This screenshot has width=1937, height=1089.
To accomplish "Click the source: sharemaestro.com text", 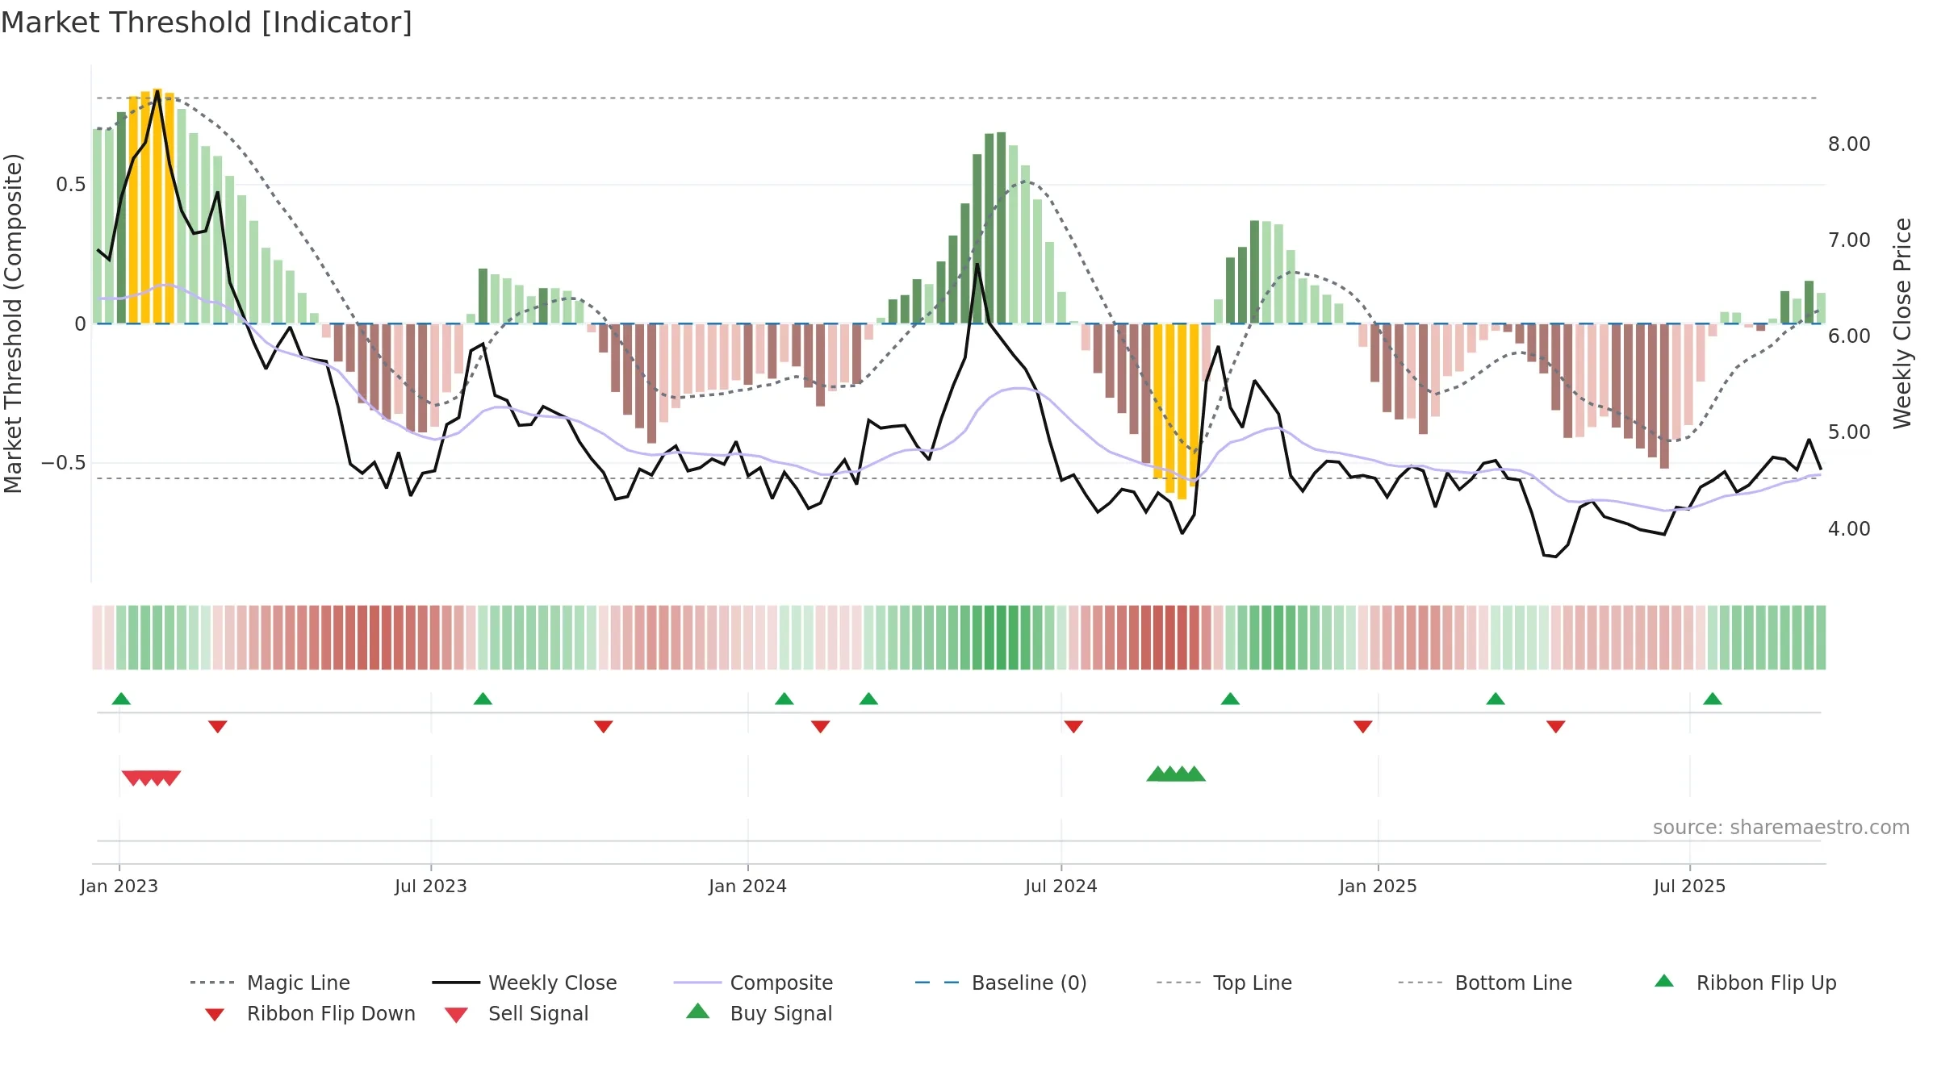I will 1781,828.
